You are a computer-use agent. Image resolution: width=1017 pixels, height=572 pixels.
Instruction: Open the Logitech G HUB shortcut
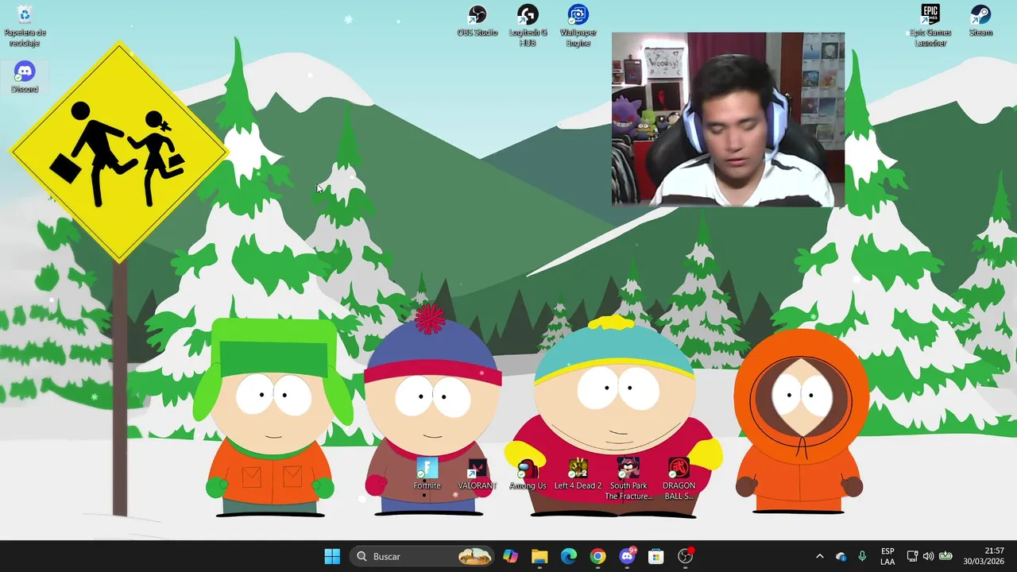coord(528,25)
